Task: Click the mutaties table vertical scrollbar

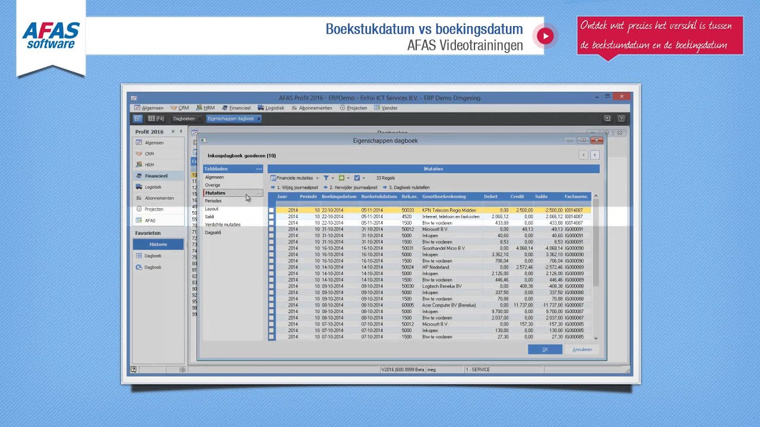Action: point(596,267)
